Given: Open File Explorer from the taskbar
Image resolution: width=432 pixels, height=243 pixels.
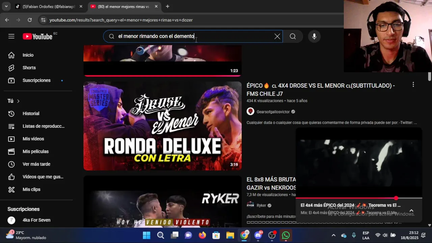Looking at the screenshot, I should click(x=230, y=235).
